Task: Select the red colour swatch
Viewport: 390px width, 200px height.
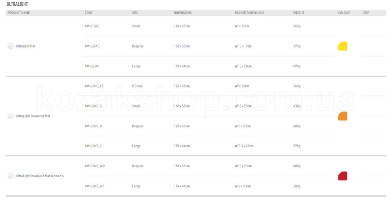Action: coord(342,176)
